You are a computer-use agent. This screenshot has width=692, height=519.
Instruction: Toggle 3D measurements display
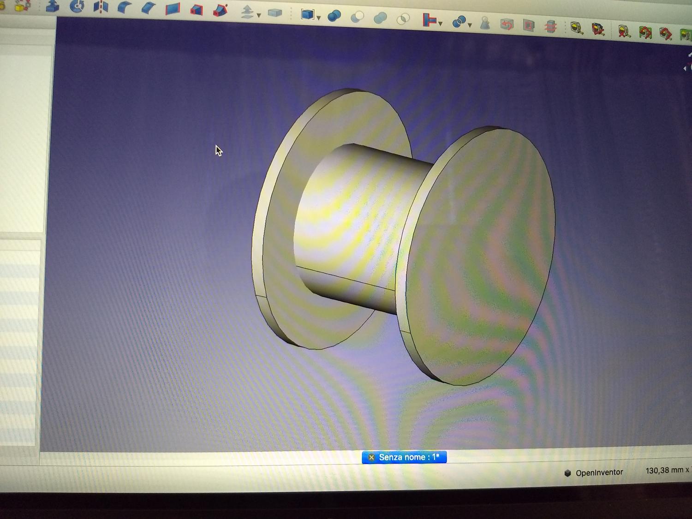click(x=665, y=33)
